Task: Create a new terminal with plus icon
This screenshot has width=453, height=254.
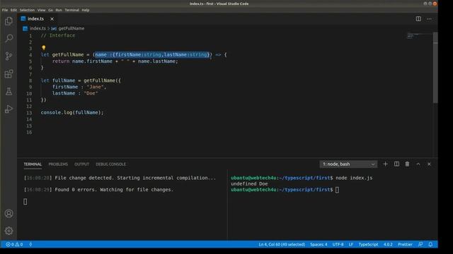Action: pos(385,164)
